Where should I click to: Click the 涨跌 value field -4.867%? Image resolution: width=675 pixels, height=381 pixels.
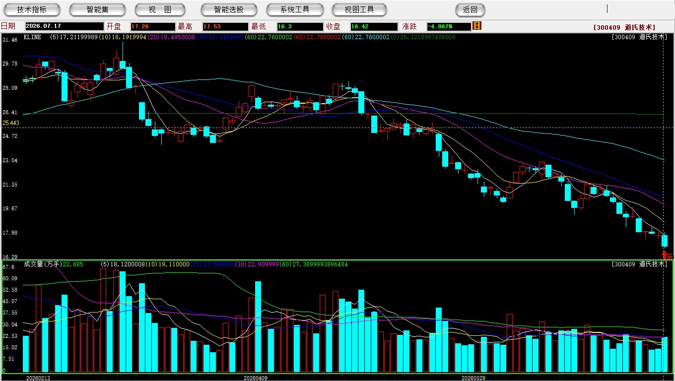click(x=449, y=26)
